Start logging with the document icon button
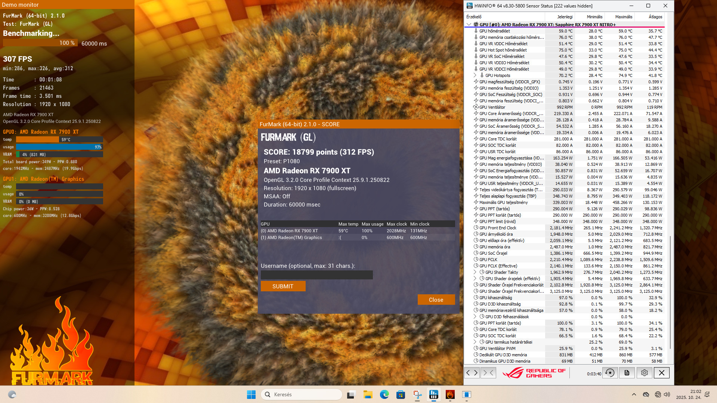 [x=627, y=373]
